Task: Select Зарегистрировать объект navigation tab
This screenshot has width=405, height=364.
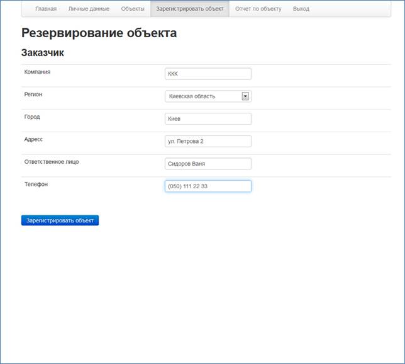Action: coord(189,9)
